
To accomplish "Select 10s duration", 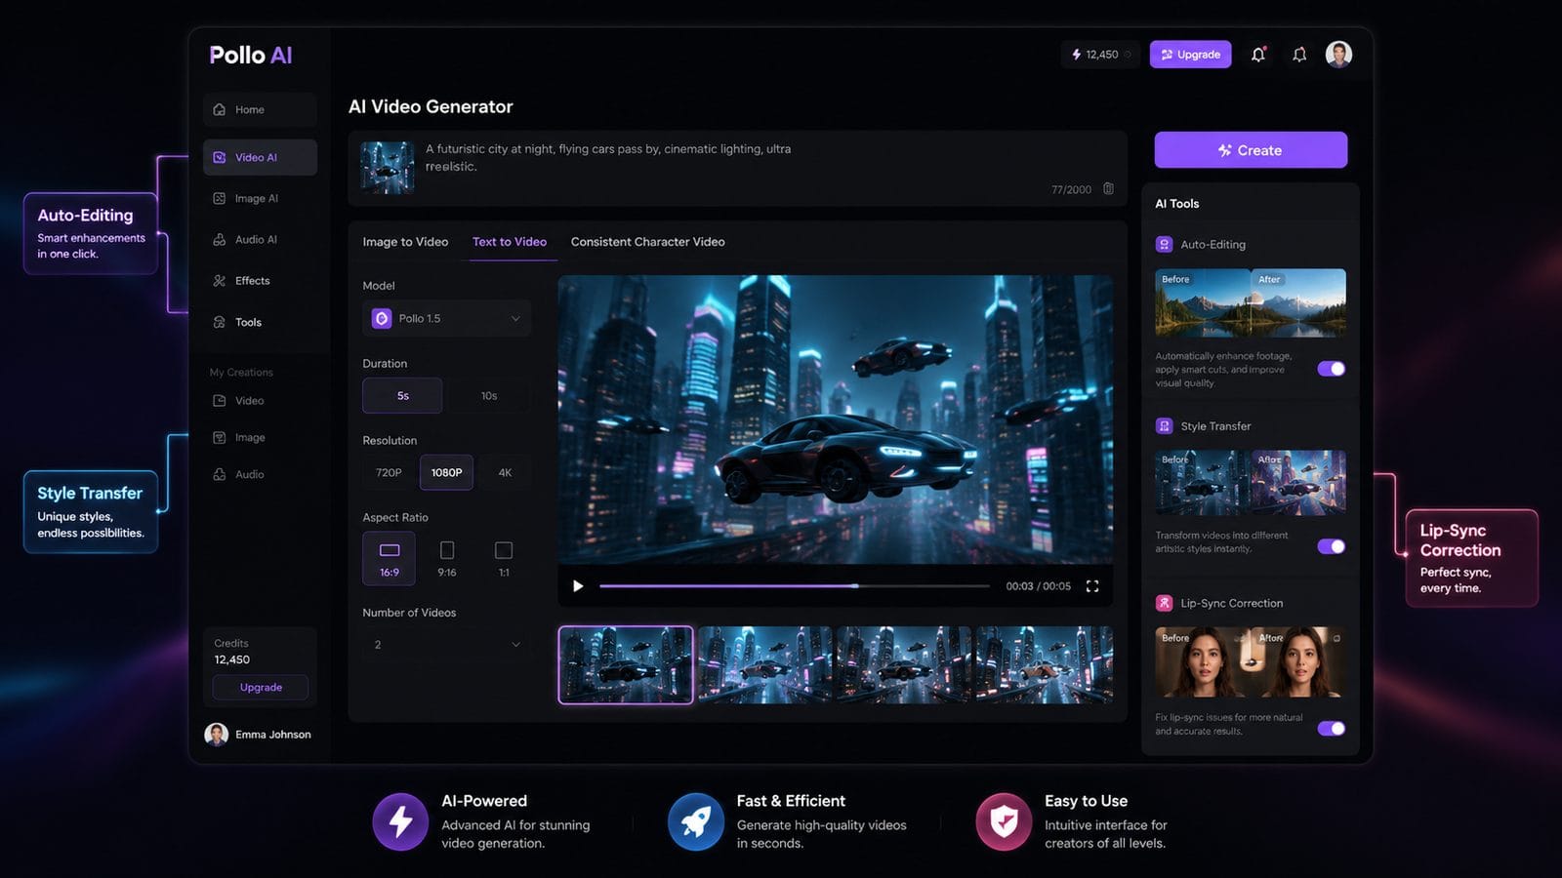I will tap(489, 396).
